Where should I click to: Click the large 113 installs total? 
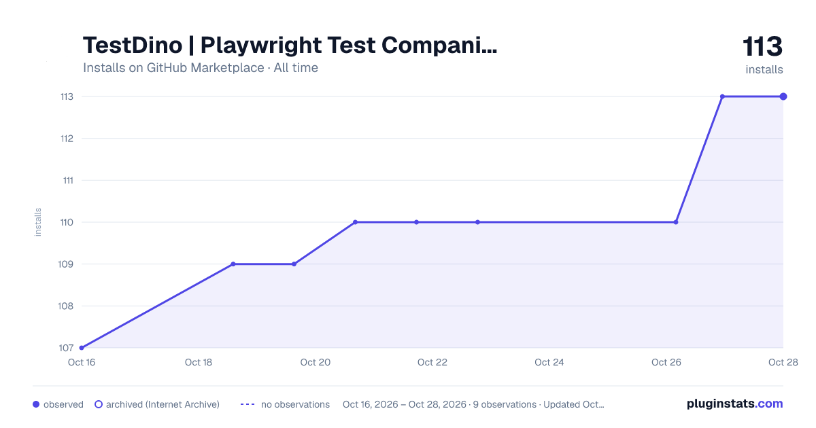(x=763, y=47)
